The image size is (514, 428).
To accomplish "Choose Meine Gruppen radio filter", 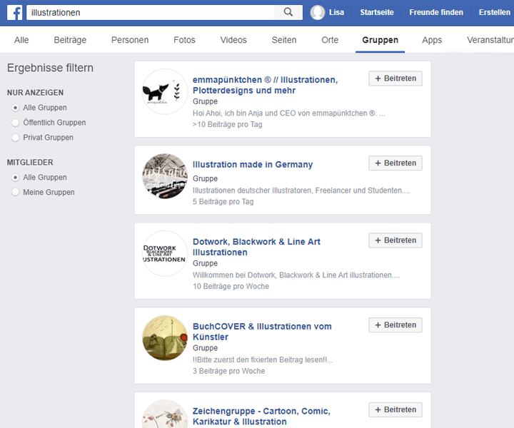I will (16, 193).
